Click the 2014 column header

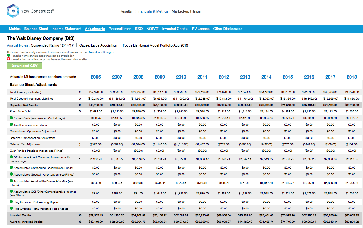266,77
